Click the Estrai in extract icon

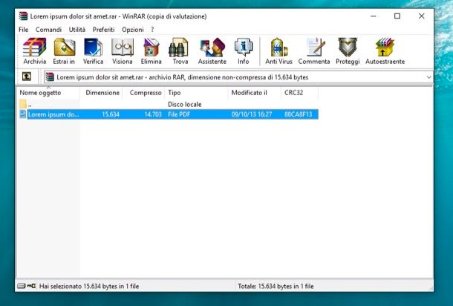(x=64, y=51)
